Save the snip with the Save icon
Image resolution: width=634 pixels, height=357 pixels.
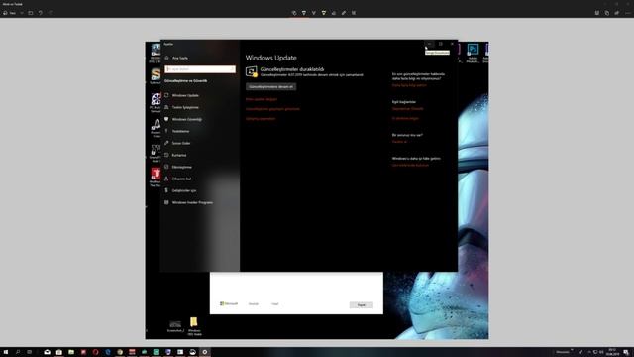[x=597, y=13]
